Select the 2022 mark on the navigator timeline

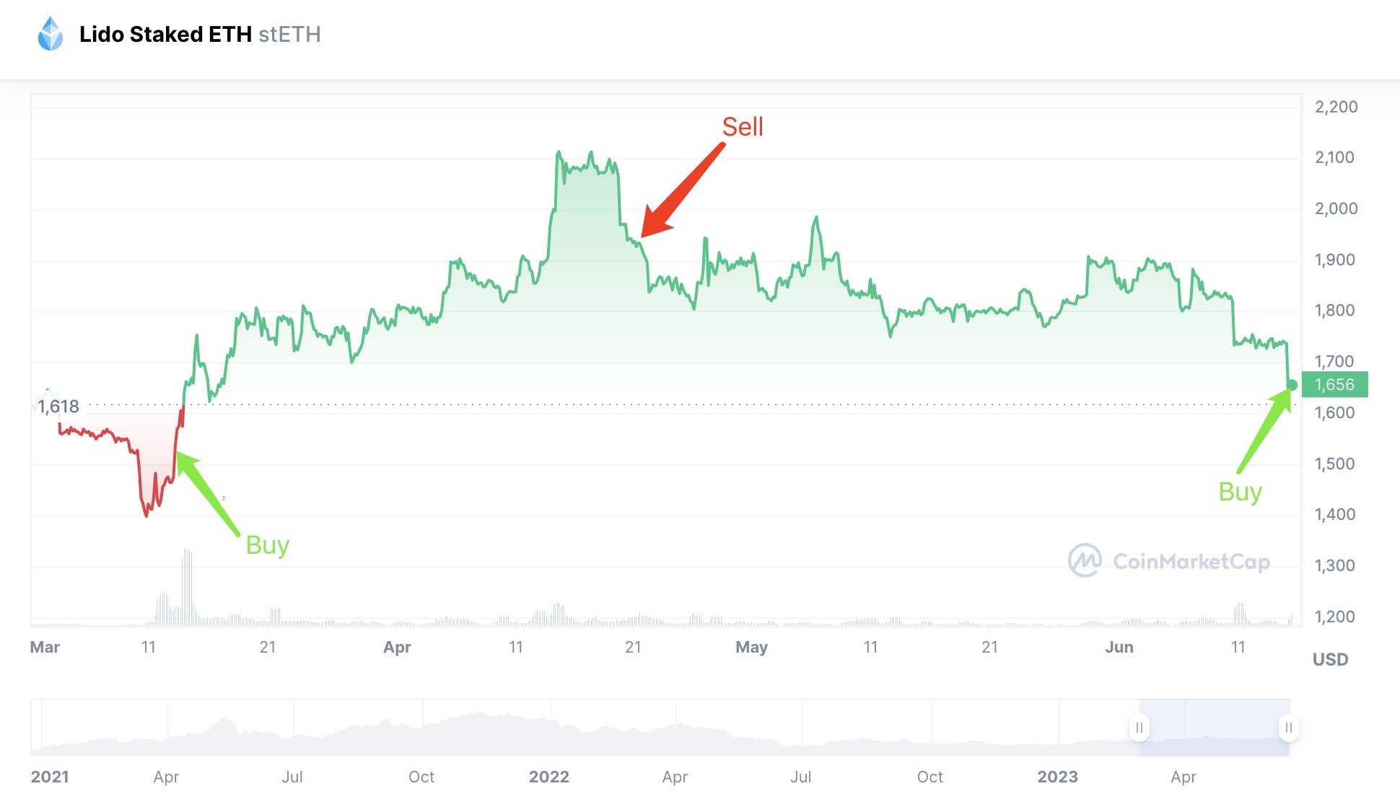point(548,777)
